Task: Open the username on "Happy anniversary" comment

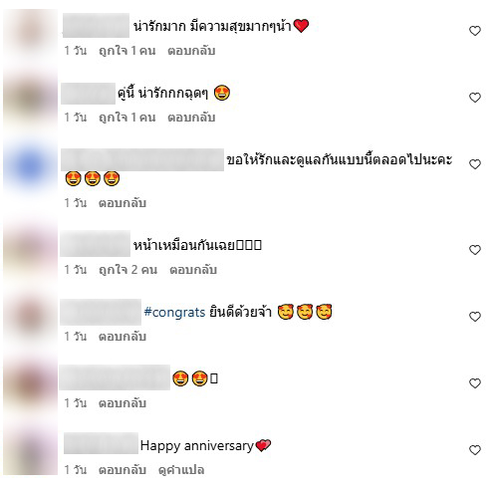Action: tap(101, 443)
